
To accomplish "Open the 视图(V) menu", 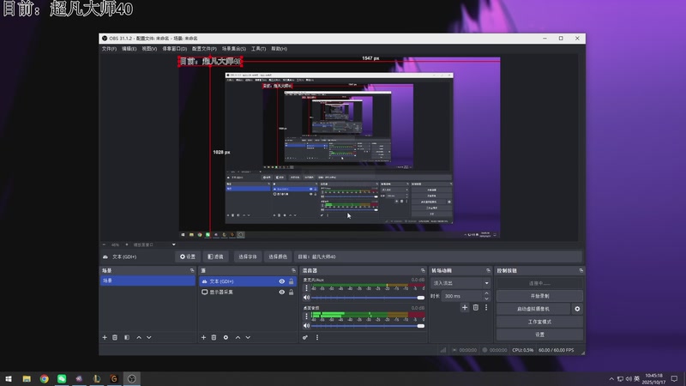I will (x=149, y=49).
